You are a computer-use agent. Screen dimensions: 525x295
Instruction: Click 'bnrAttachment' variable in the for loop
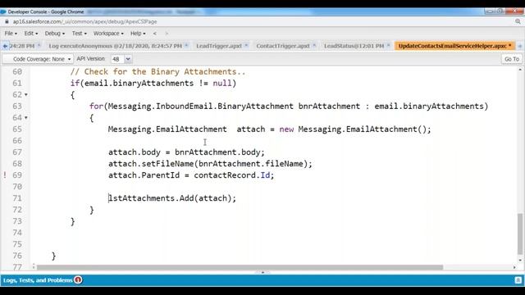329,107
